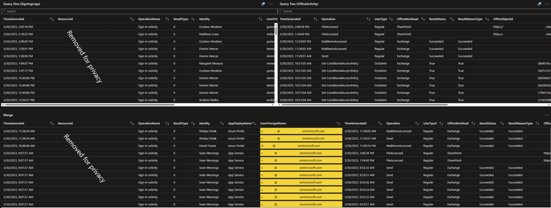The image size is (551, 208).
Task: Click the Operation column header in Query Two
Action: click(329, 19)
